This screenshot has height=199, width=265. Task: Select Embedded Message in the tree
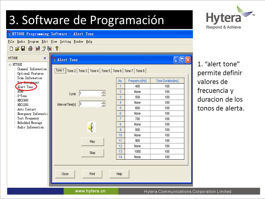click(30, 123)
